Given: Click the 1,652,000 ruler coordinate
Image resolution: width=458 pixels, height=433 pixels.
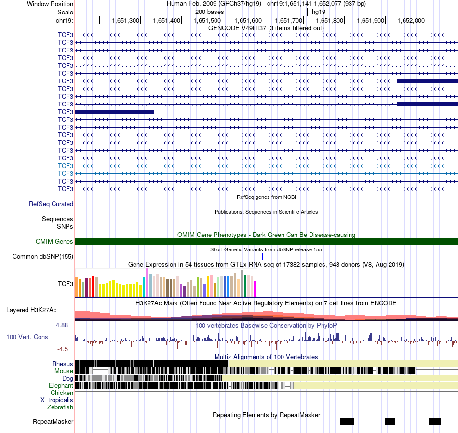Looking at the screenshot, I should pyautogui.click(x=411, y=20).
